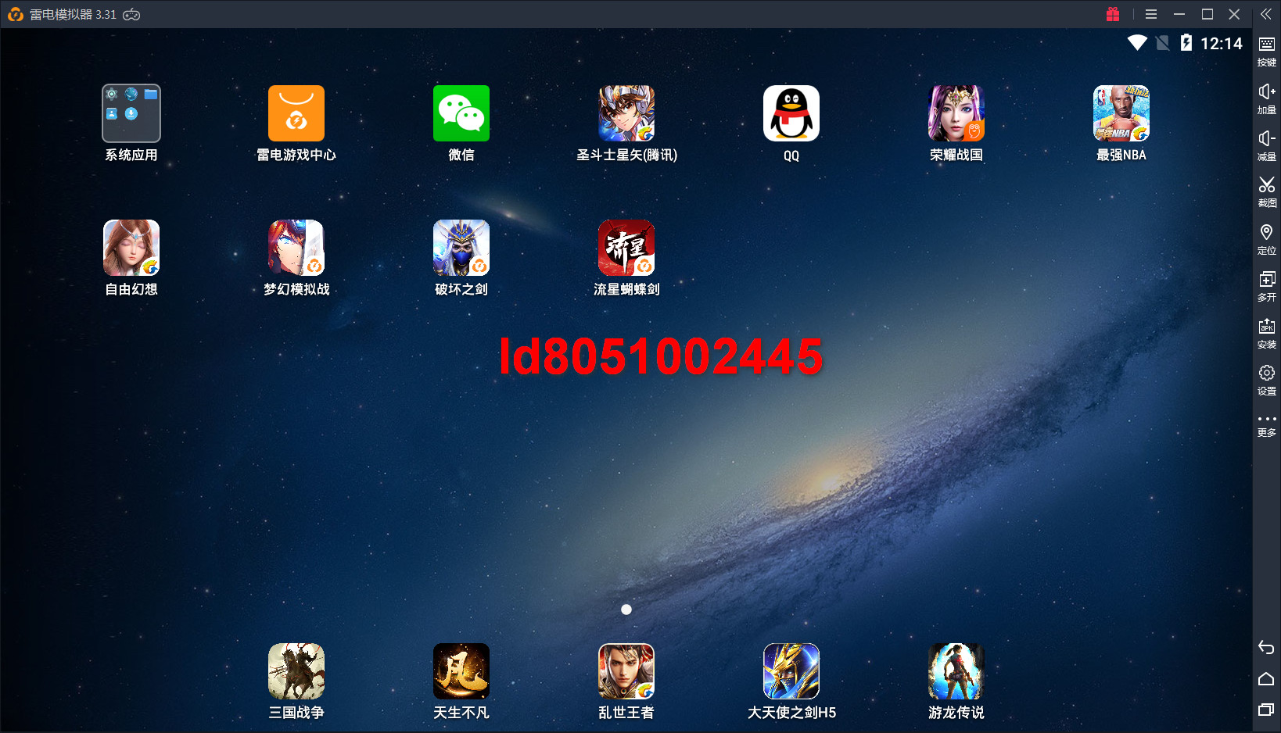The height and width of the screenshot is (733, 1281).
Task: Open emulator 设置 settings
Action: pos(1266,378)
